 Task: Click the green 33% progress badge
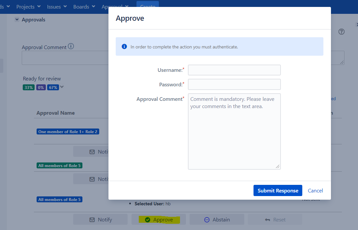coord(29,87)
